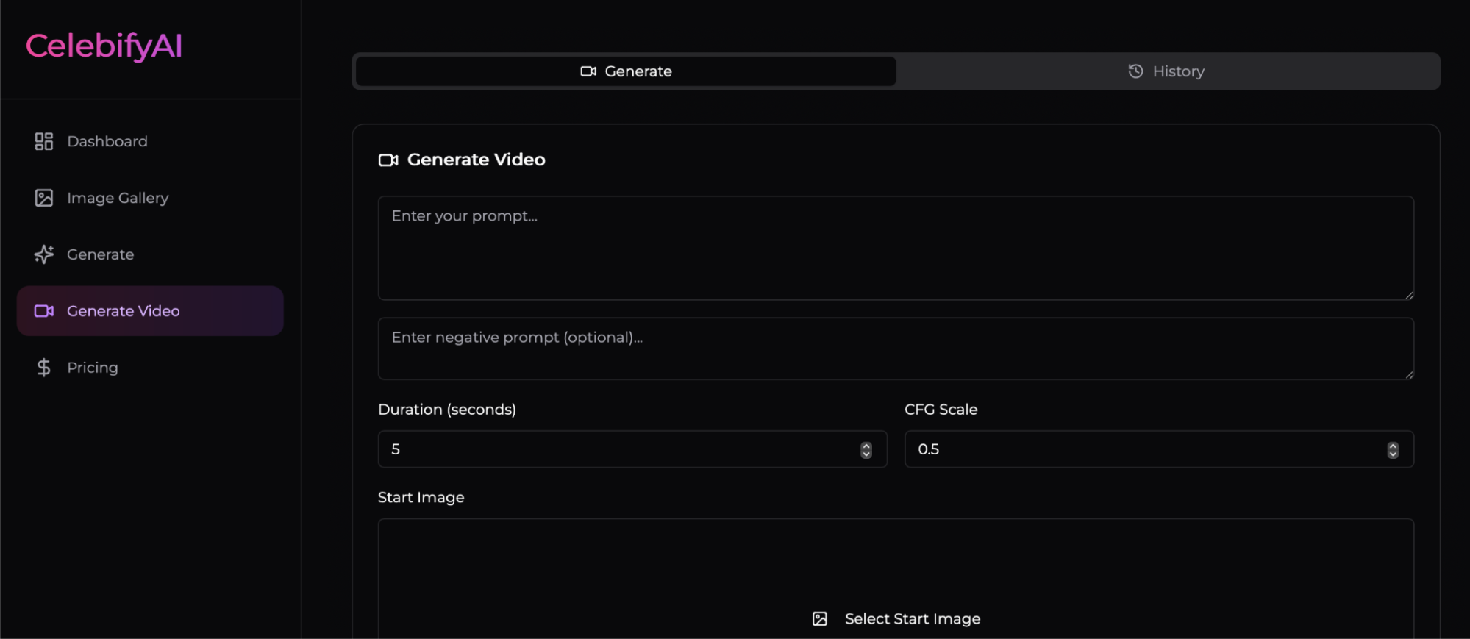Image resolution: width=1470 pixels, height=639 pixels.
Task: Click the Duration stepper arrows
Action: [866, 450]
